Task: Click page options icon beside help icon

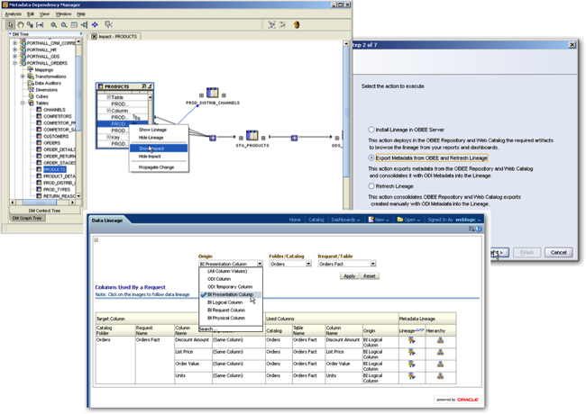Action: pyautogui.click(x=472, y=229)
